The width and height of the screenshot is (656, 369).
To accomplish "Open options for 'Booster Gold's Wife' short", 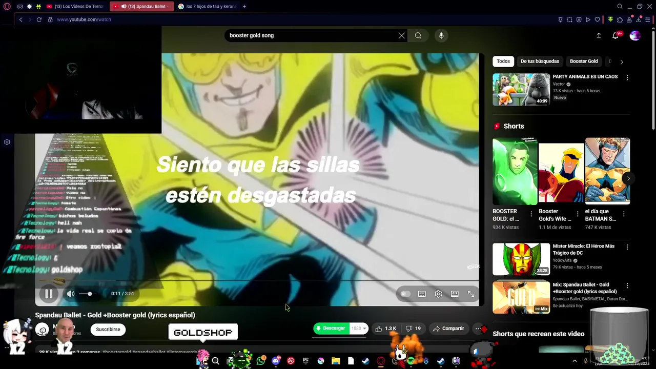I will pyautogui.click(x=578, y=214).
